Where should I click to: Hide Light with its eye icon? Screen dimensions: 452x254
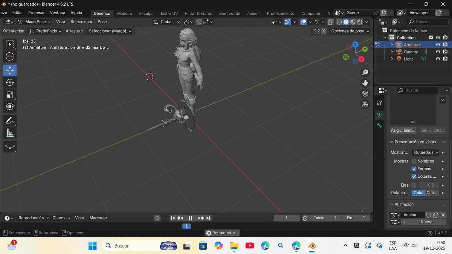pyautogui.click(x=438, y=59)
